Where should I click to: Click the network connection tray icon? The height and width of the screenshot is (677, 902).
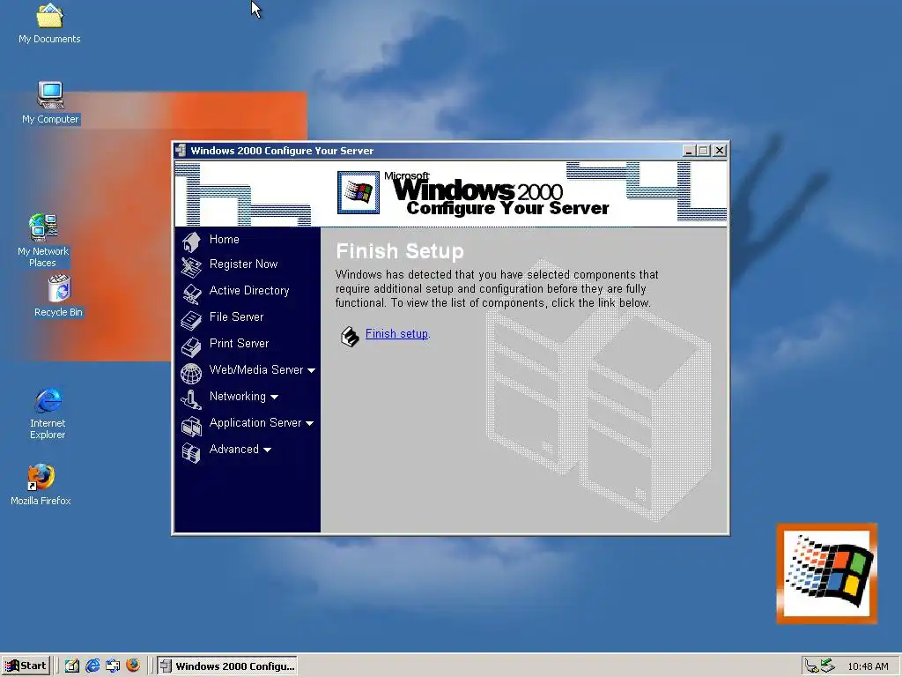tap(811, 666)
